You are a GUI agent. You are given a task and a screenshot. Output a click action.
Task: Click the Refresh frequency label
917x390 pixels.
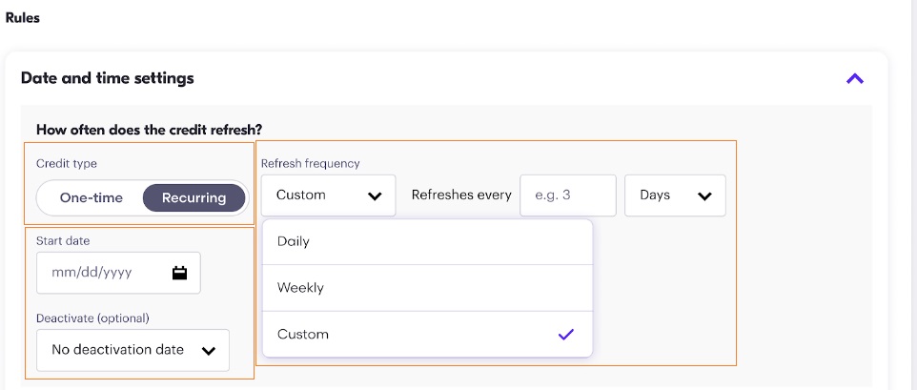[x=311, y=164]
